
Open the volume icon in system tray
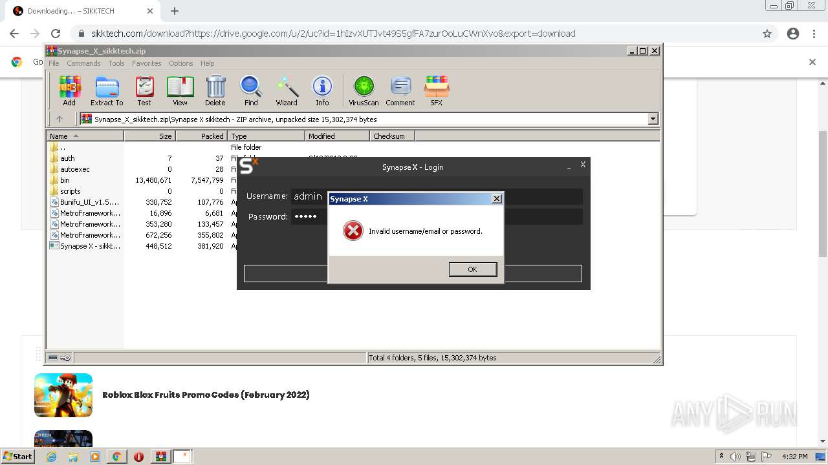(x=735, y=457)
